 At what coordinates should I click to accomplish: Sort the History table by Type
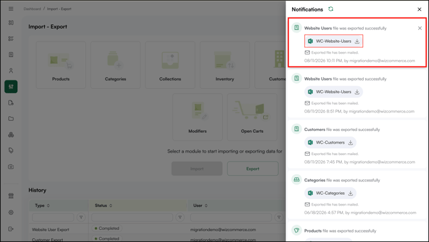point(48,206)
